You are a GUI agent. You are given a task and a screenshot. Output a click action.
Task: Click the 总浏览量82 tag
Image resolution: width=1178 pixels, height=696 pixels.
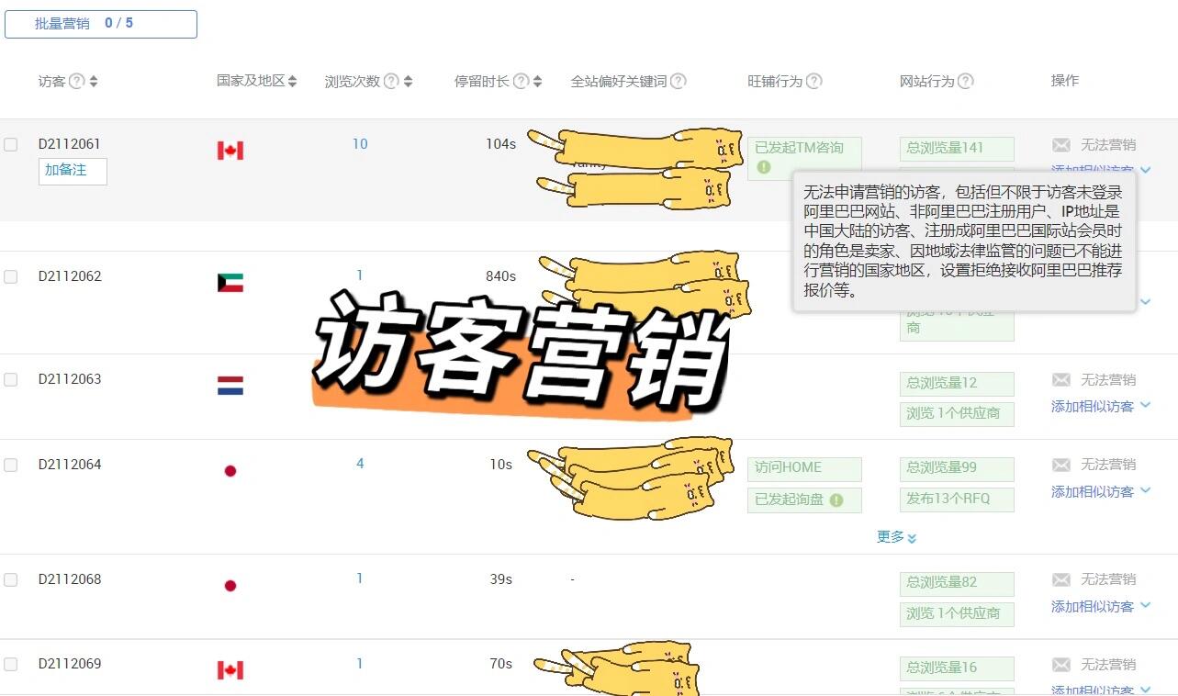(957, 584)
